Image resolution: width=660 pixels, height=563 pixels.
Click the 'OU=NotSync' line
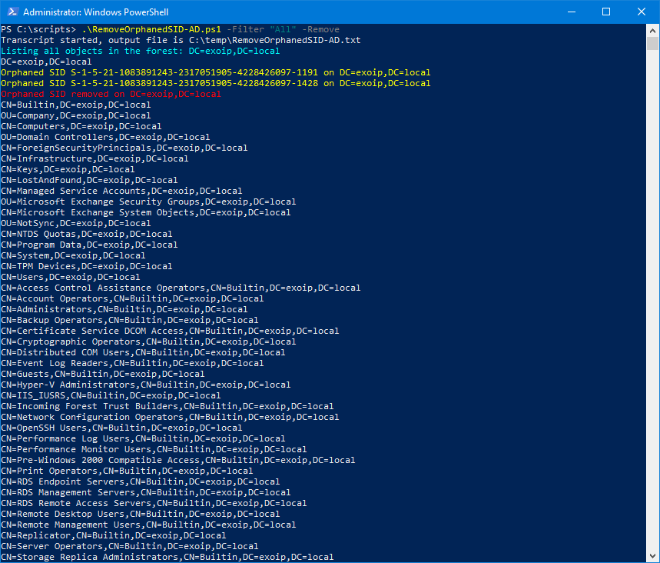[76, 223]
